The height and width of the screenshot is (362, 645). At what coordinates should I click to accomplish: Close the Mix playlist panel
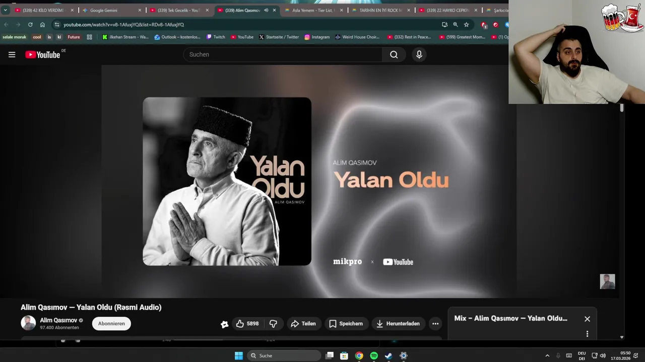tap(587, 319)
